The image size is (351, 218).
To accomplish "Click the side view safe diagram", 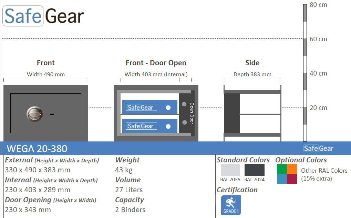I will tap(252, 113).
